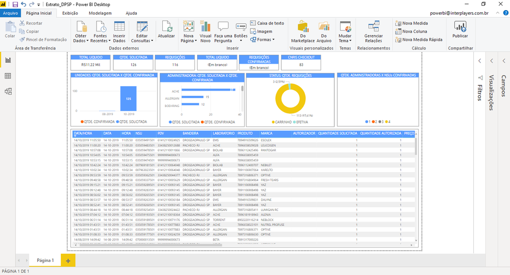Create a Nova Coluna
This screenshot has width=510, height=275.
[x=411, y=31]
